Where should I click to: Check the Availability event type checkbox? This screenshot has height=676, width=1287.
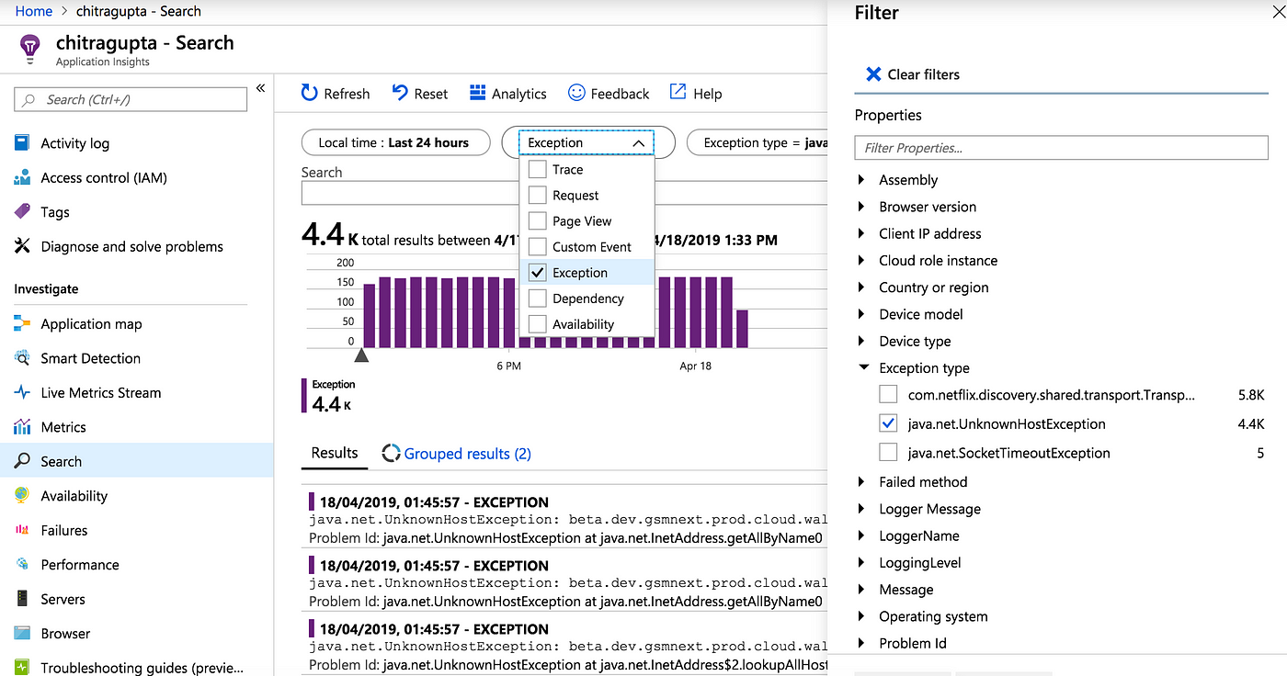(x=537, y=323)
